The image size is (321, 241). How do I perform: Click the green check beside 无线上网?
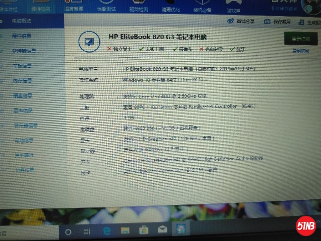141,49
